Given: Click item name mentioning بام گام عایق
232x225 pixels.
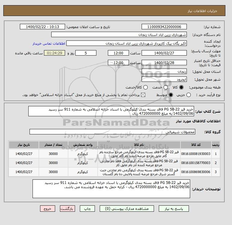Looking at the screenshot, I should (139, 154).
